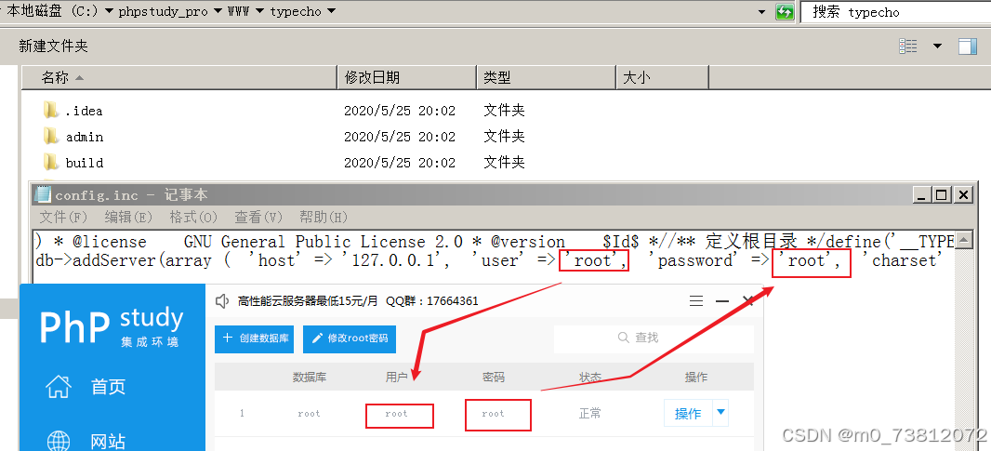The width and height of the screenshot is (991, 451).
Task: Click the WWW breadcrumb segment
Action: pyautogui.click(x=239, y=11)
